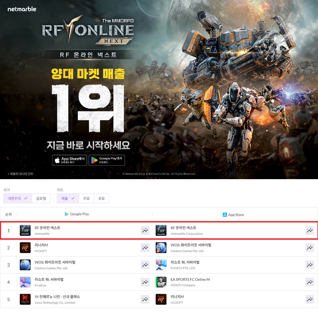Open 라스트 워 icon by FirstFun
Screen dimensions: 318x316
click(25, 282)
